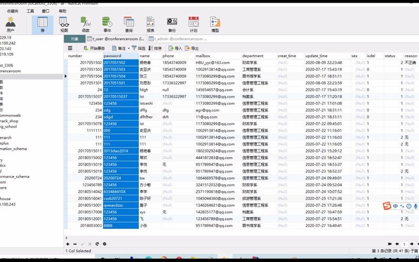419x262 pixels.
Task: Select the 表 (Table) toolbar icon
Action: click(x=42, y=25)
